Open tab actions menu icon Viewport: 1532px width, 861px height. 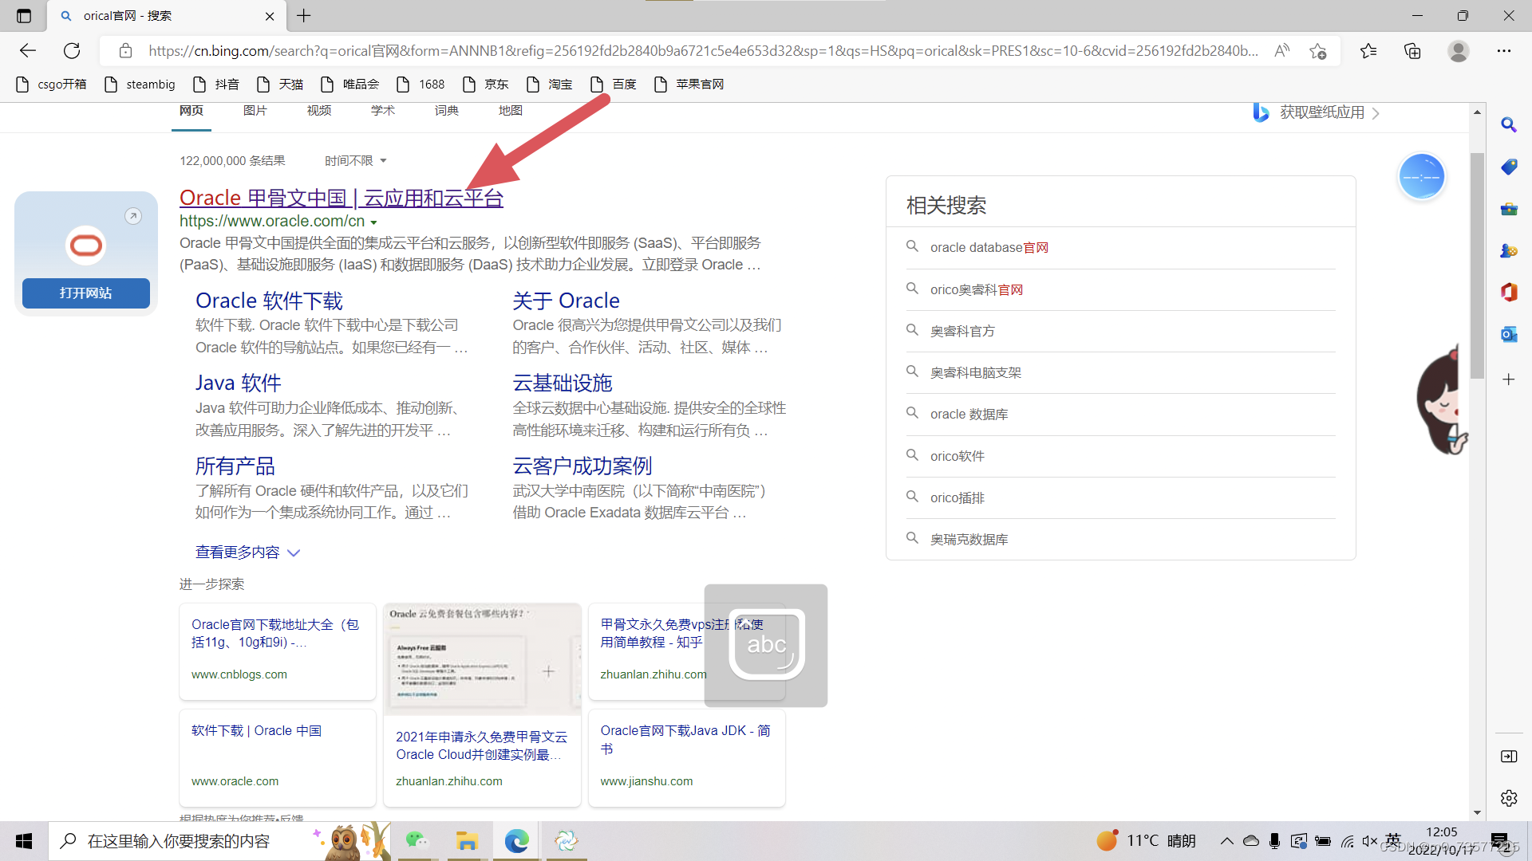[24, 15]
